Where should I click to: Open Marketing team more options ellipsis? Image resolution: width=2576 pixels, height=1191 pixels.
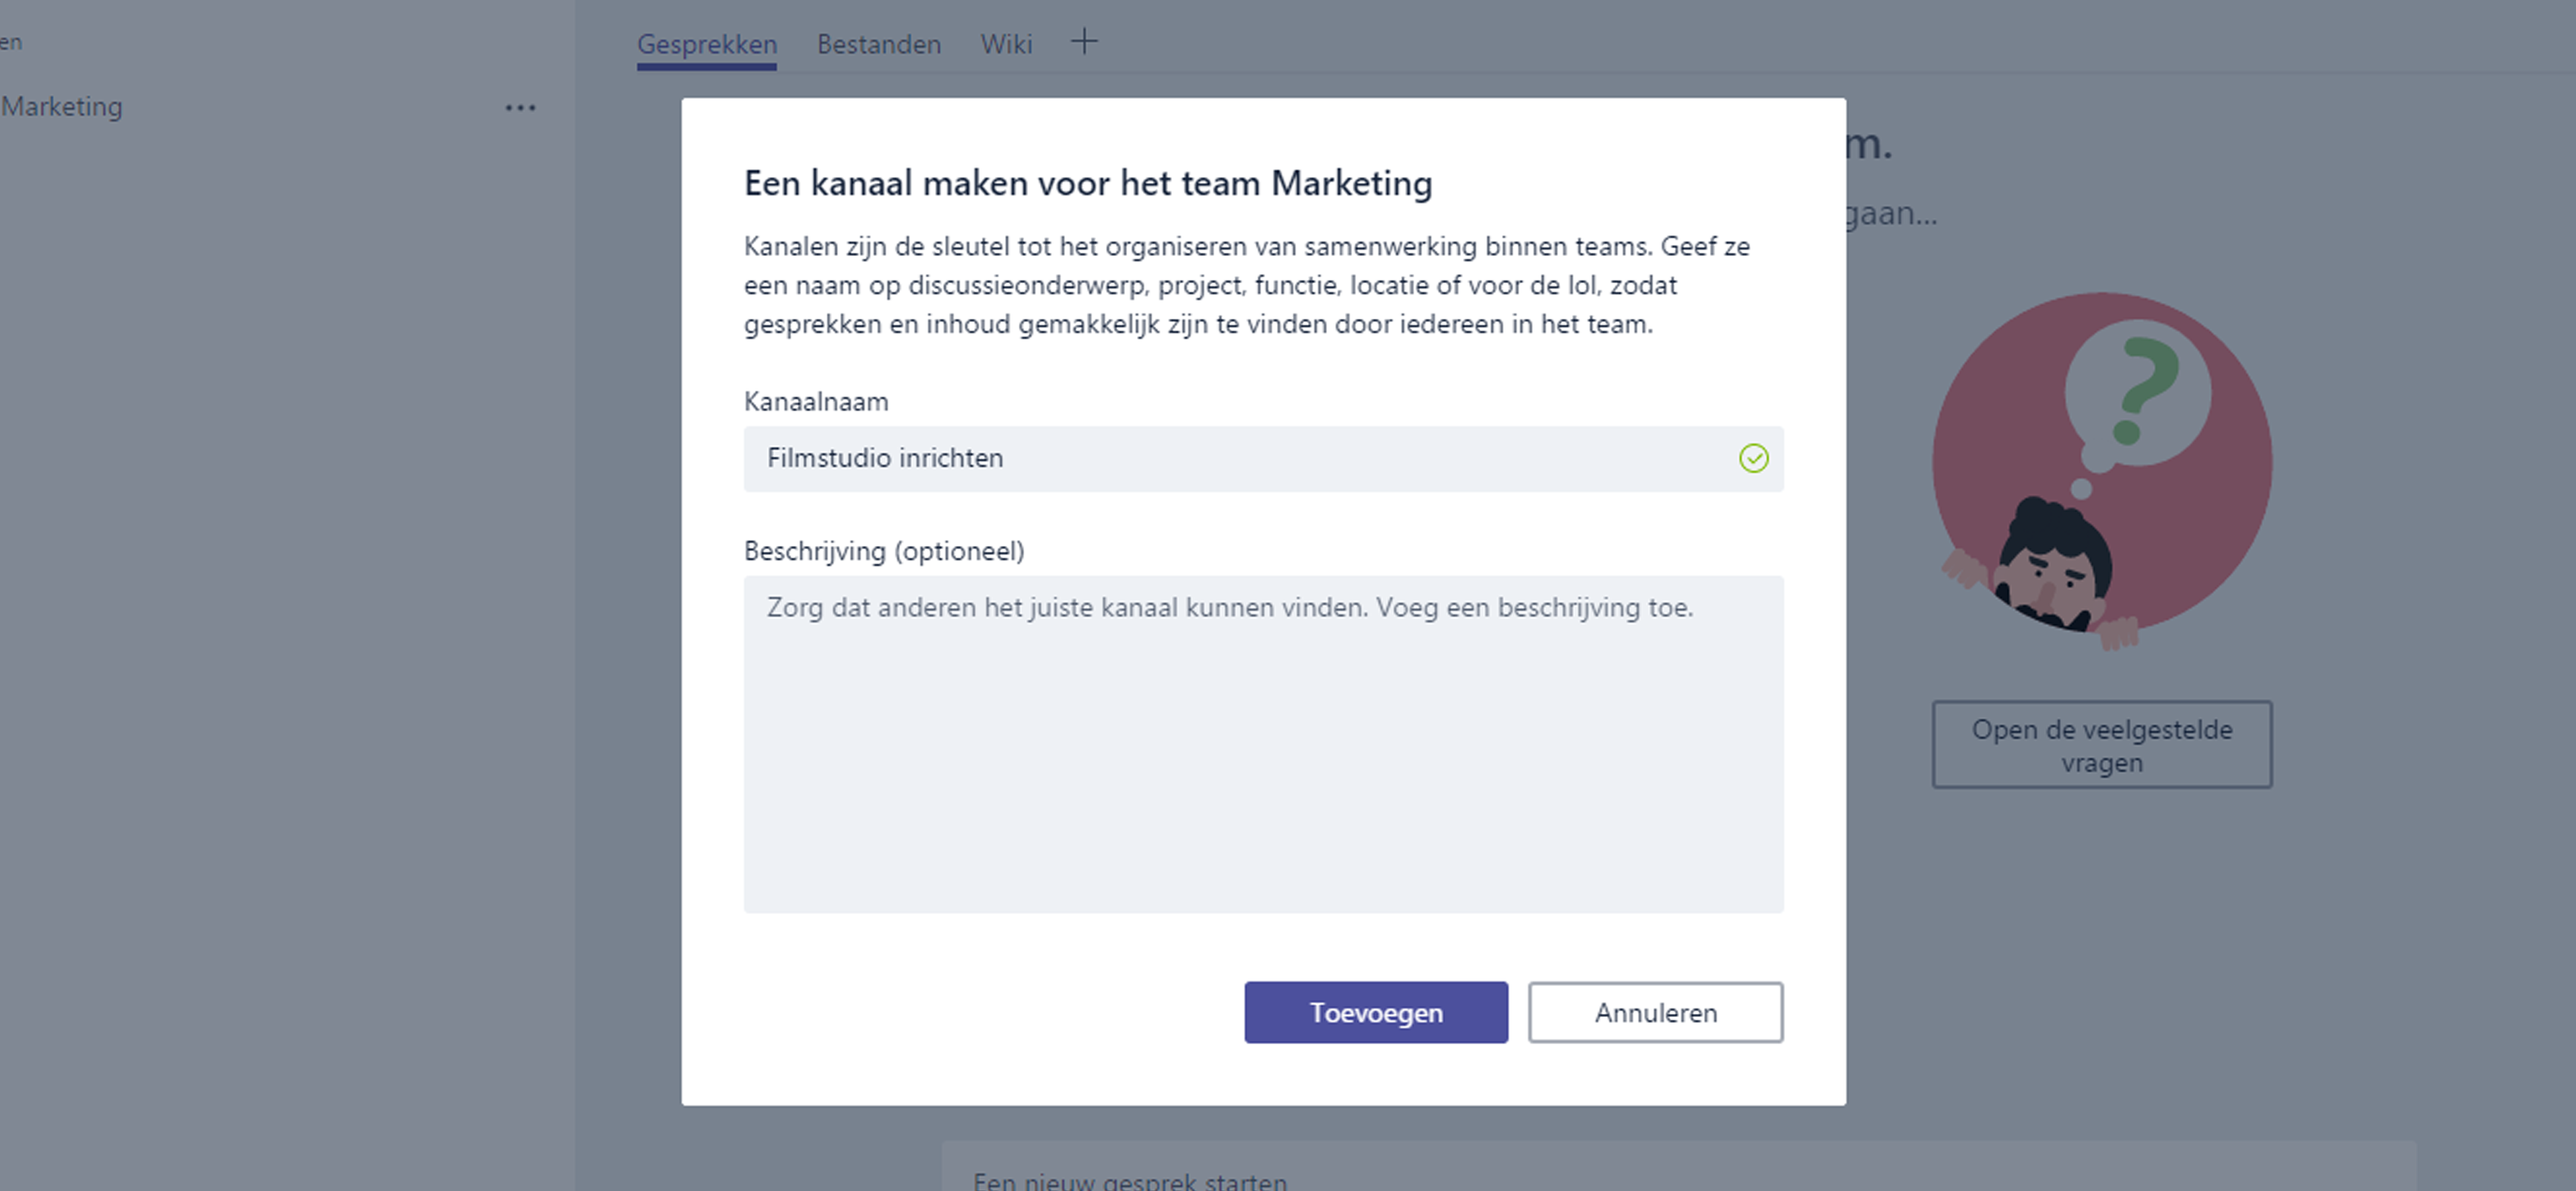pyautogui.click(x=520, y=107)
